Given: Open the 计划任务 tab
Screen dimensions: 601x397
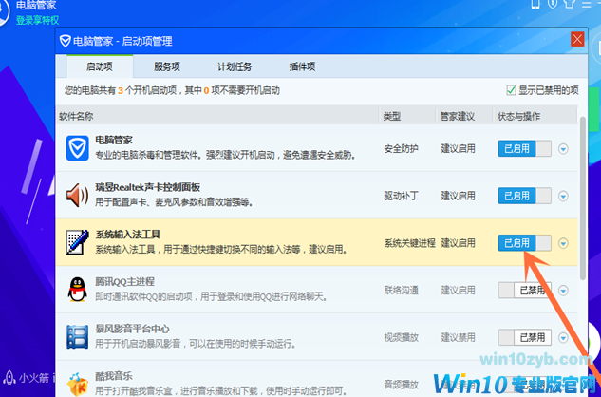Looking at the screenshot, I should (x=235, y=66).
